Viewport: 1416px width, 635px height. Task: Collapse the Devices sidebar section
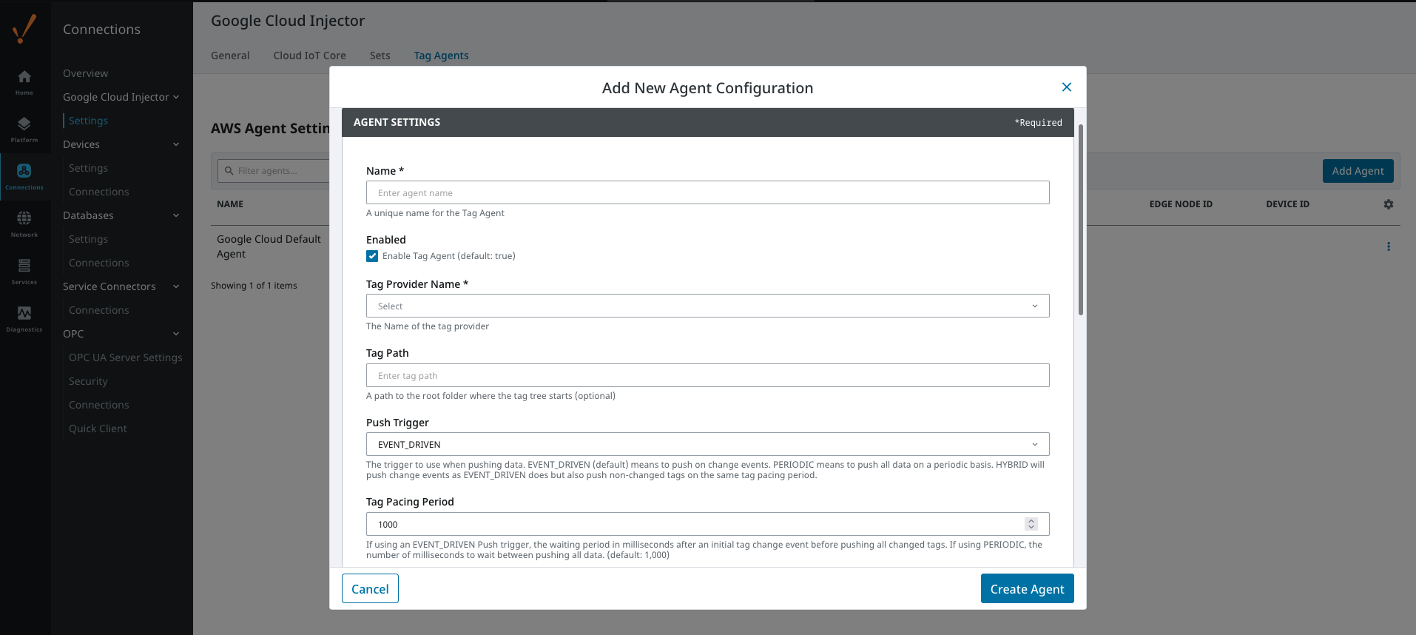(176, 144)
